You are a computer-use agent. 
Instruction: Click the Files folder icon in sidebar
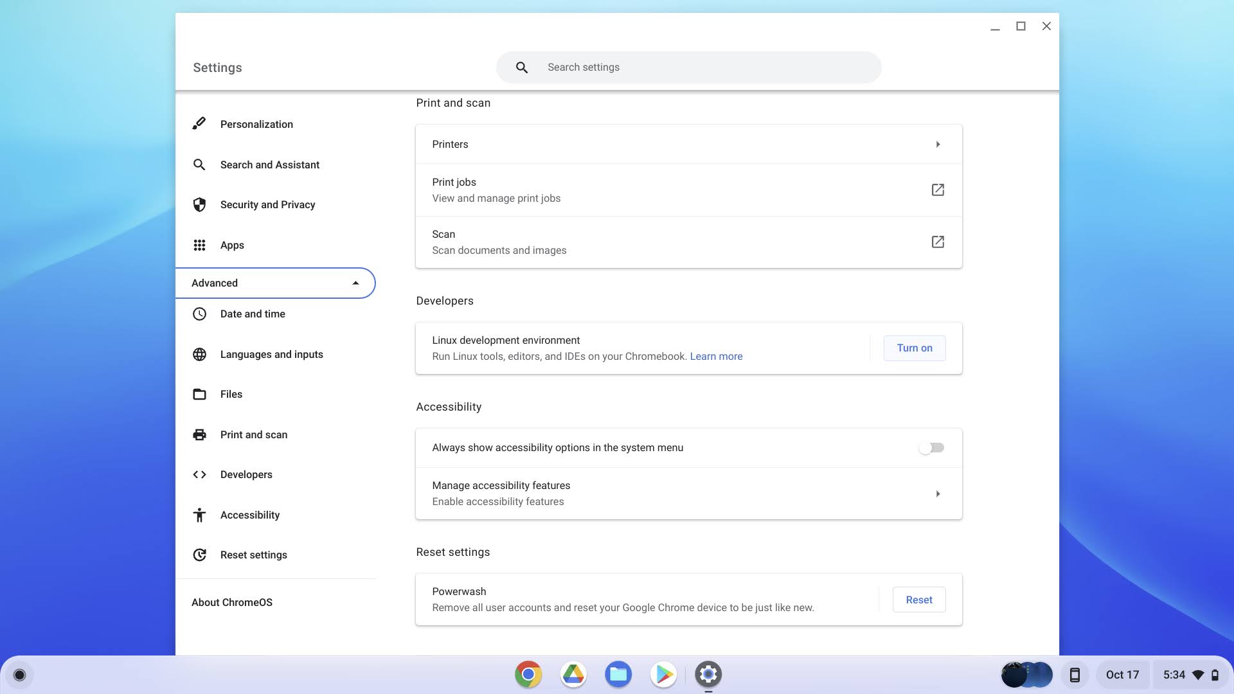click(199, 394)
